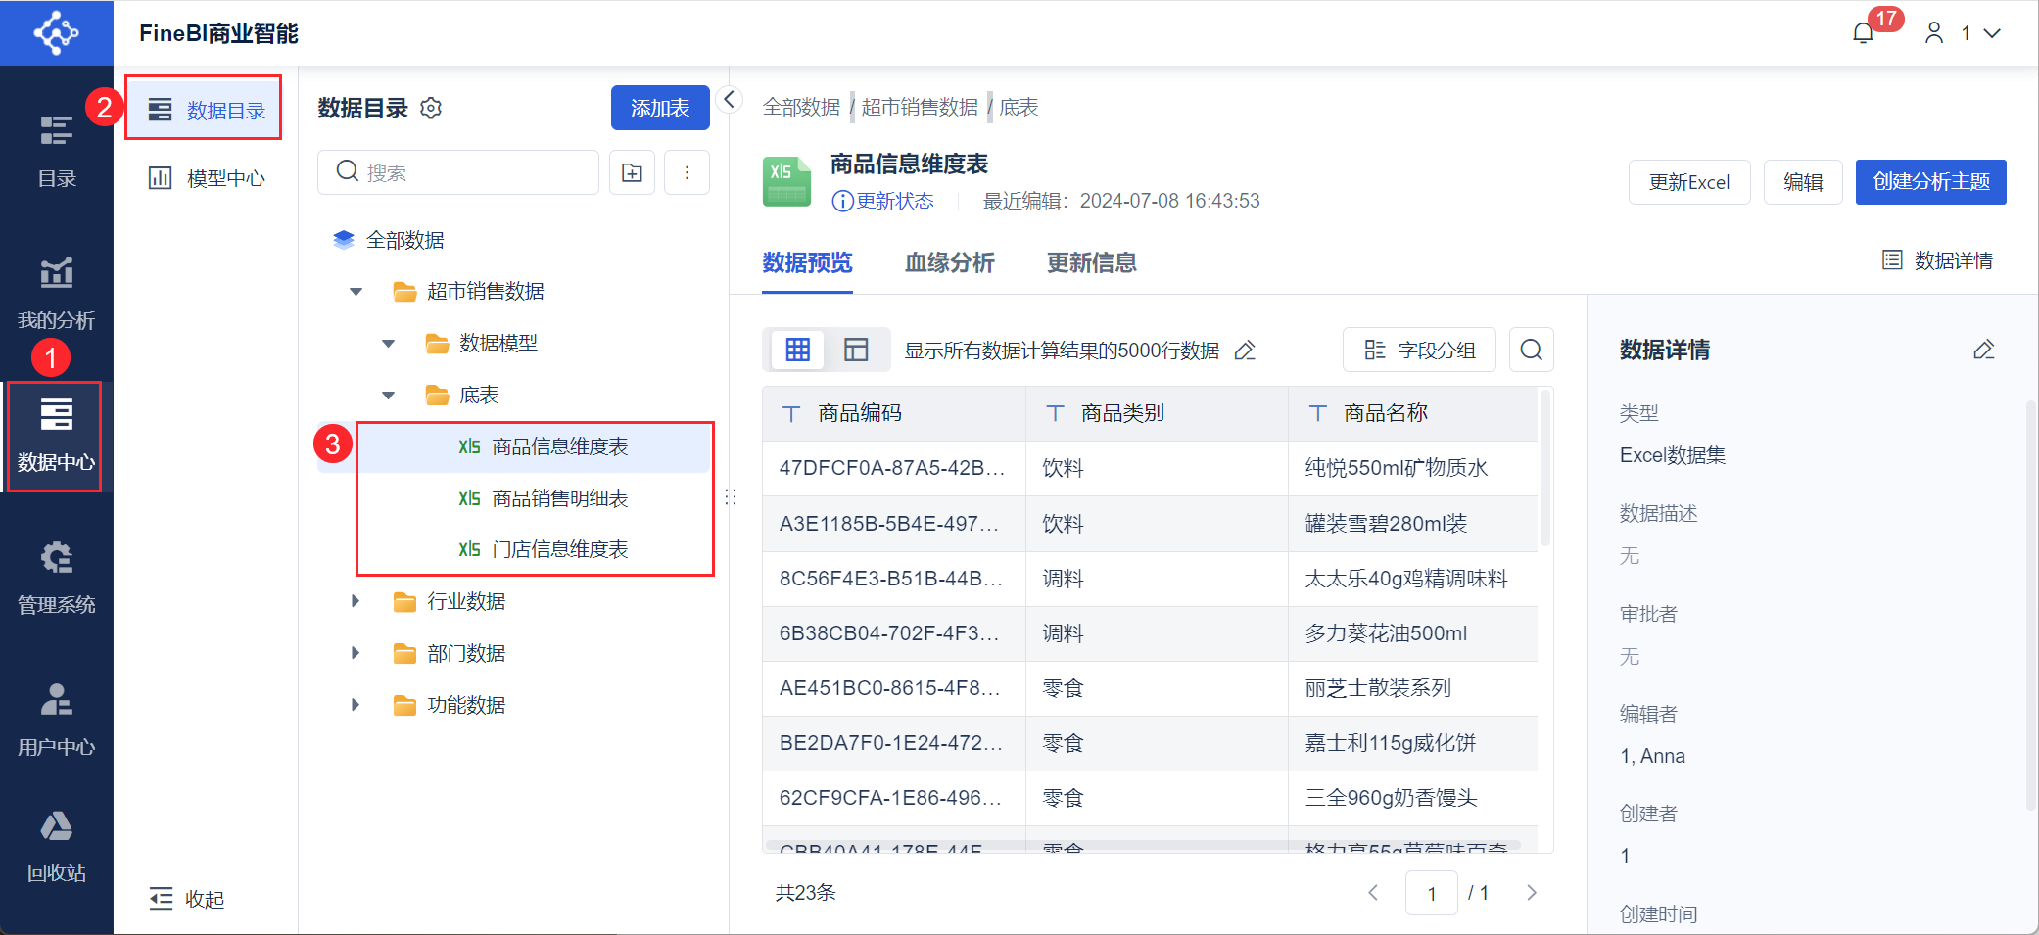Expand the 功能数据 folder arrow
This screenshot has height=935, width=2039.
tap(356, 705)
